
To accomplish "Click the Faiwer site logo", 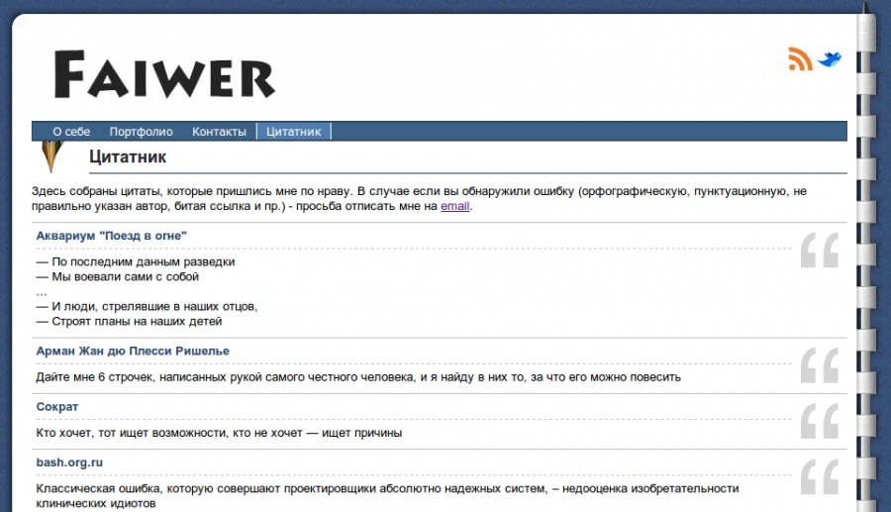I will click(x=164, y=74).
